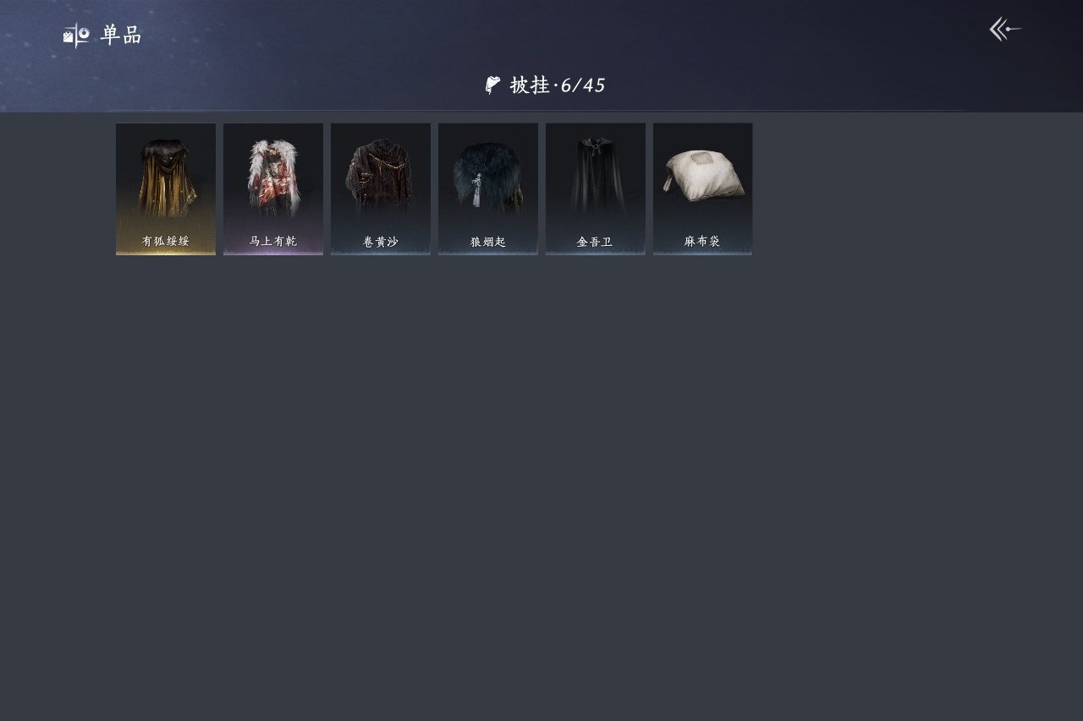Click the 单品 wardrobe icon
The image size is (1083, 721).
coord(76,36)
